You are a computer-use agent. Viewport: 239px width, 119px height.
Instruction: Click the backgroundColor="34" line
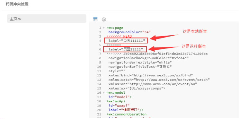pos(129,32)
